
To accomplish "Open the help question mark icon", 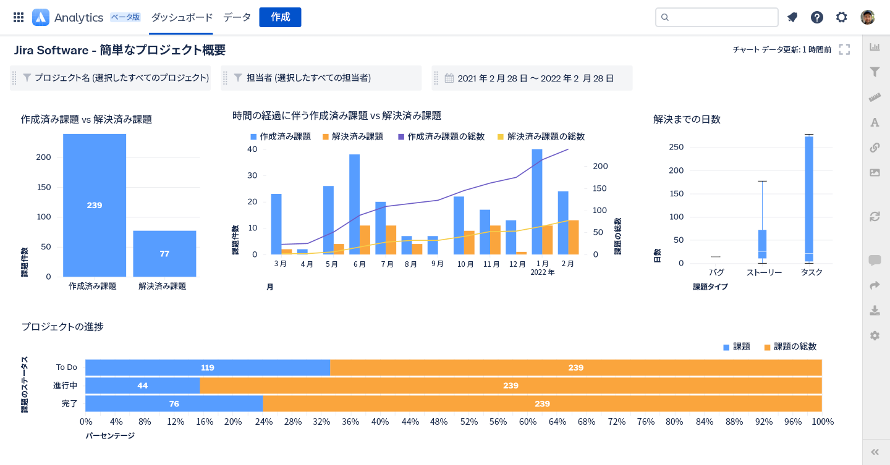I will (817, 17).
